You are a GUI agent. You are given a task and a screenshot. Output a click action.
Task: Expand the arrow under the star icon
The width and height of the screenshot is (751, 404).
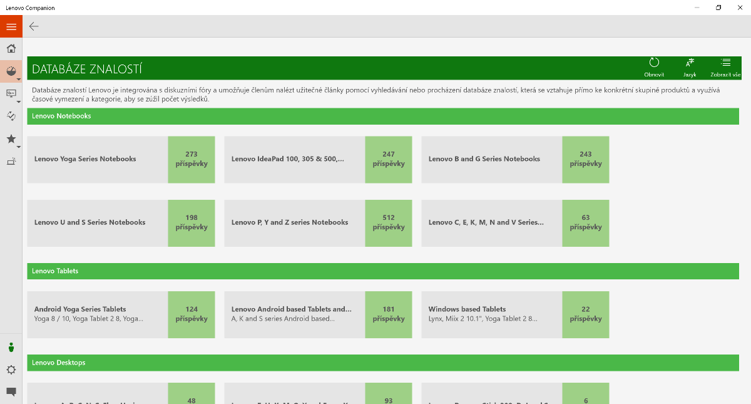[x=19, y=147]
